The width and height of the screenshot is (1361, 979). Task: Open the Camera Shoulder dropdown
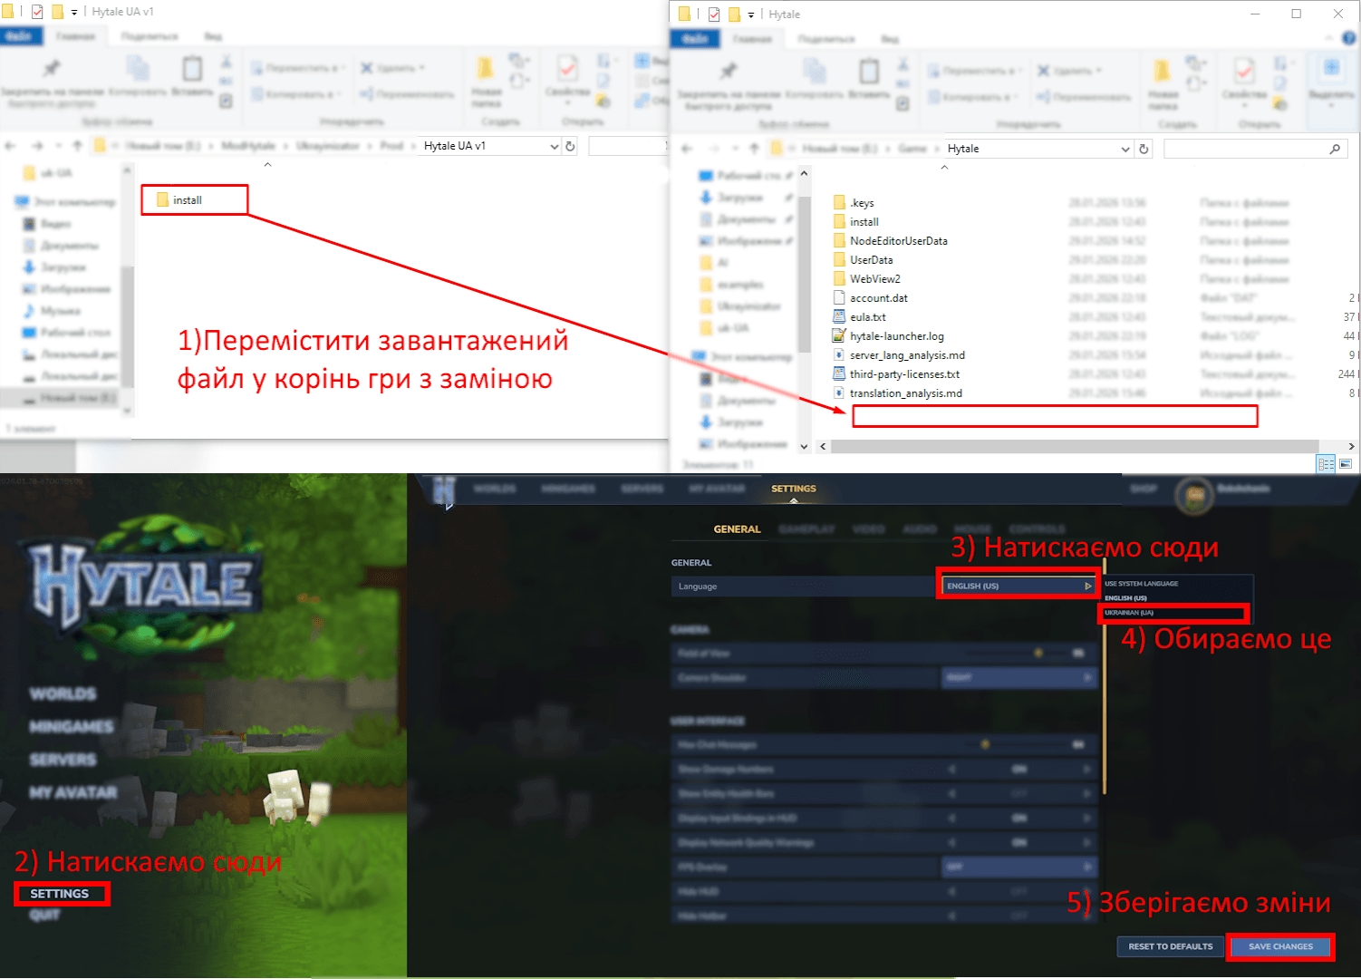[1018, 678]
